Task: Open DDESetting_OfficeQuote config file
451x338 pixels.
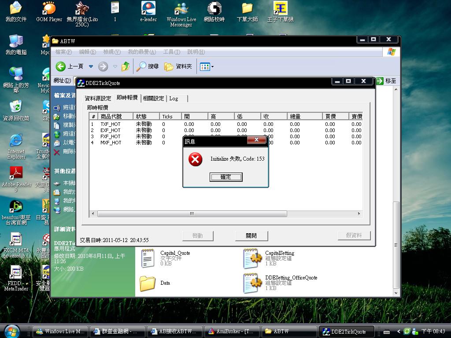Action: [281, 283]
